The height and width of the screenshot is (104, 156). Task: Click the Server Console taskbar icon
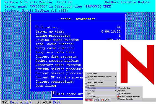tap(109, 100)
